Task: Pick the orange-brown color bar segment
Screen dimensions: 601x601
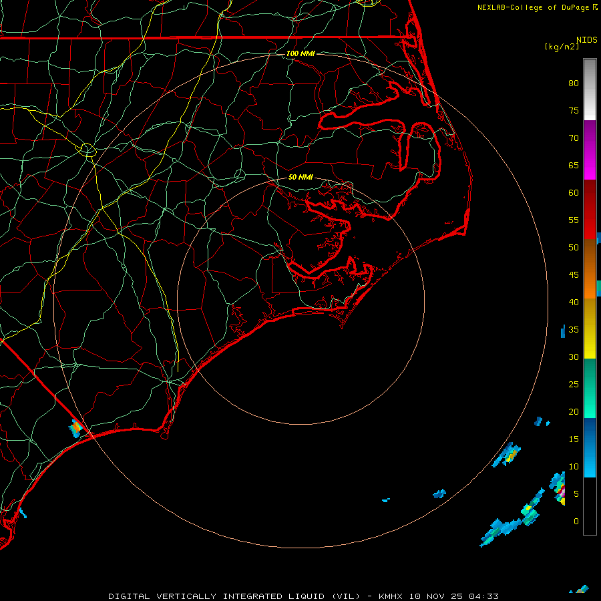Action: 590,268
